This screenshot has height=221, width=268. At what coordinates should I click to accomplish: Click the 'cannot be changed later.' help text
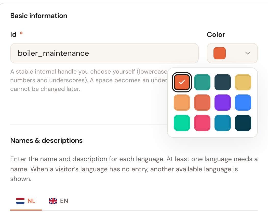pyautogui.click(x=45, y=89)
